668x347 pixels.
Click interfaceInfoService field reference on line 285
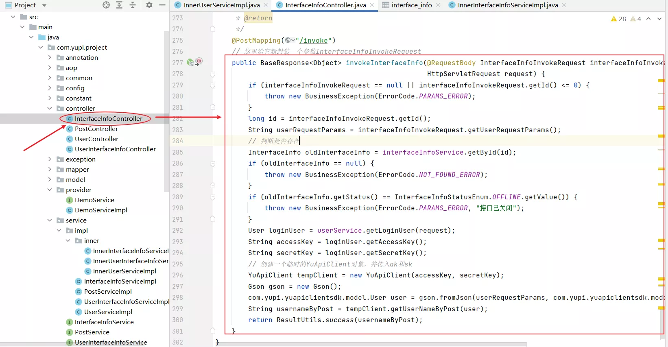click(x=423, y=152)
